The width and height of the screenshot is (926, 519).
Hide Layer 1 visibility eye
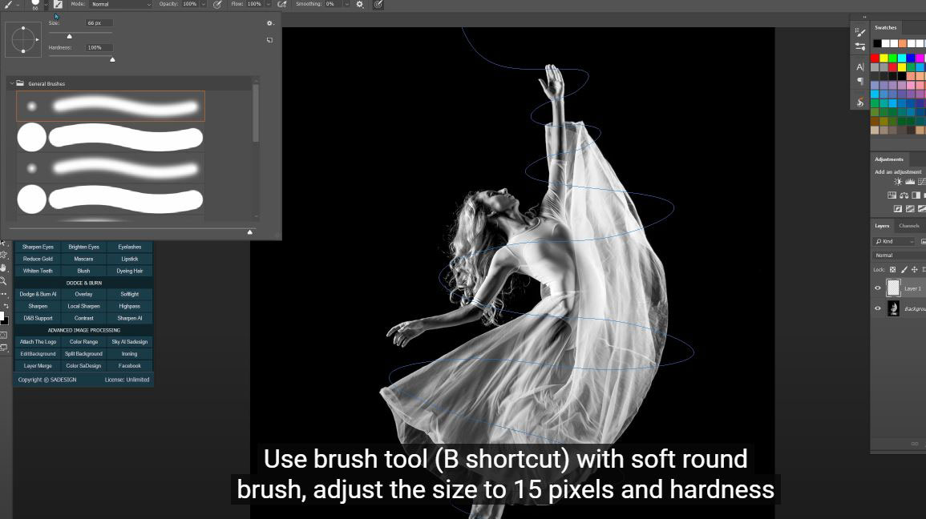877,288
